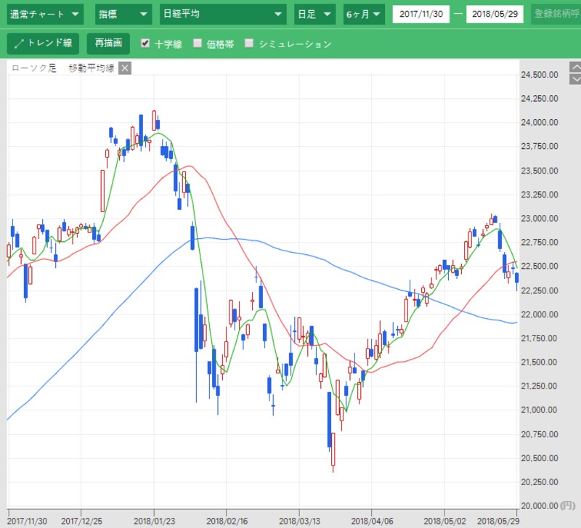Viewport: 581px width, 528px height.
Task: Open the 指標 indicator dropdown
Action: 123,15
